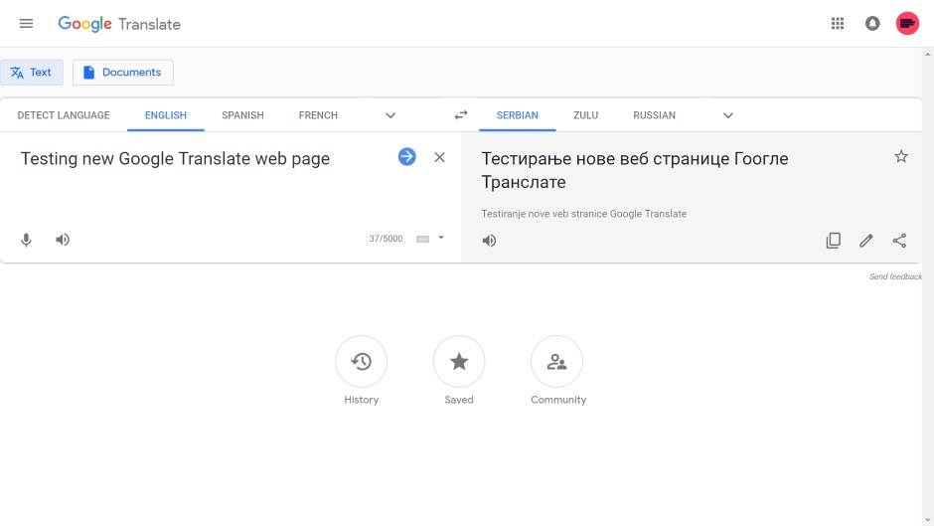Viewport: 934px width, 526px height.
Task: Click the Send feedback link
Action: (895, 276)
